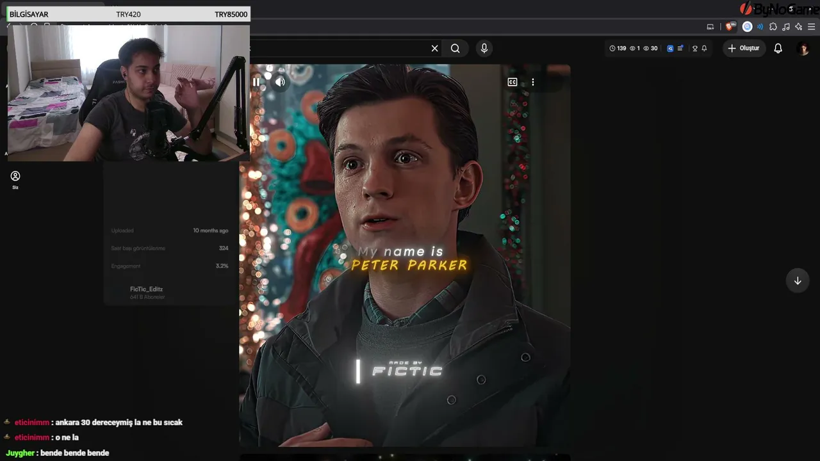Click the small bell in the stats bar
Screen dimensions: 820x461
[704, 48]
